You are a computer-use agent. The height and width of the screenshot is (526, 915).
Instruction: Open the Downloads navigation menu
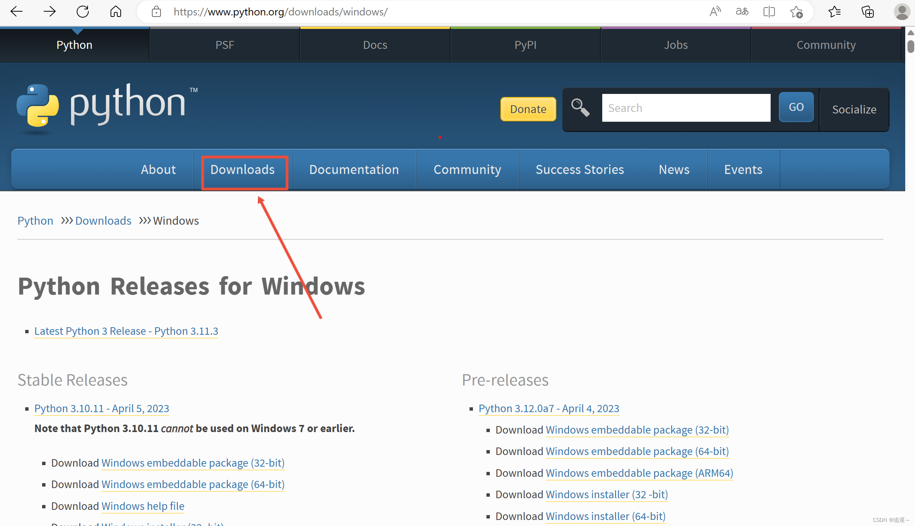[x=242, y=169]
